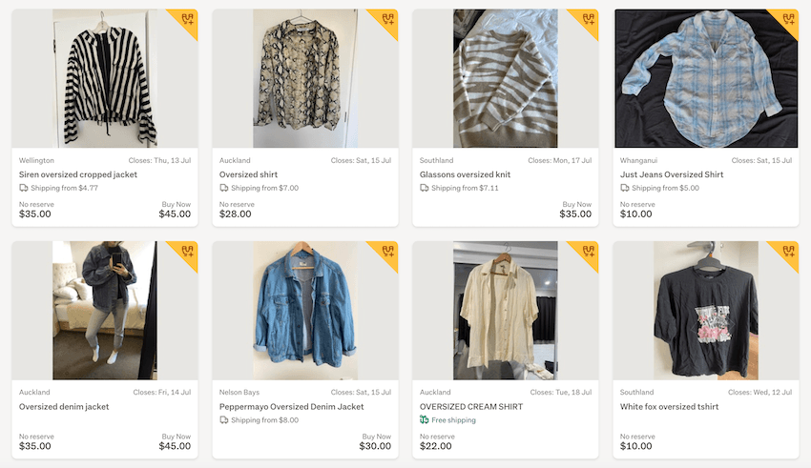Click shipping truck icon on Siren jacket
This screenshot has height=468, width=811.
pos(24,188)
